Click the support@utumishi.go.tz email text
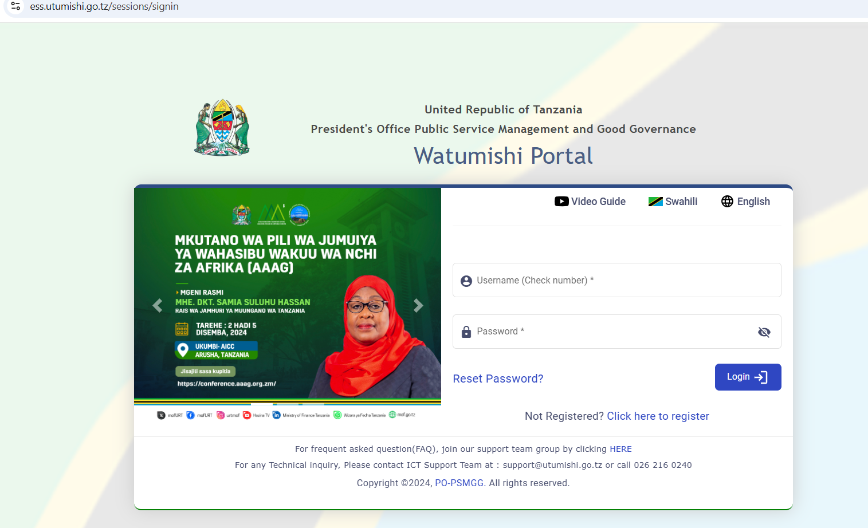This screenshot has width=868, height=528. pos(552,465)
